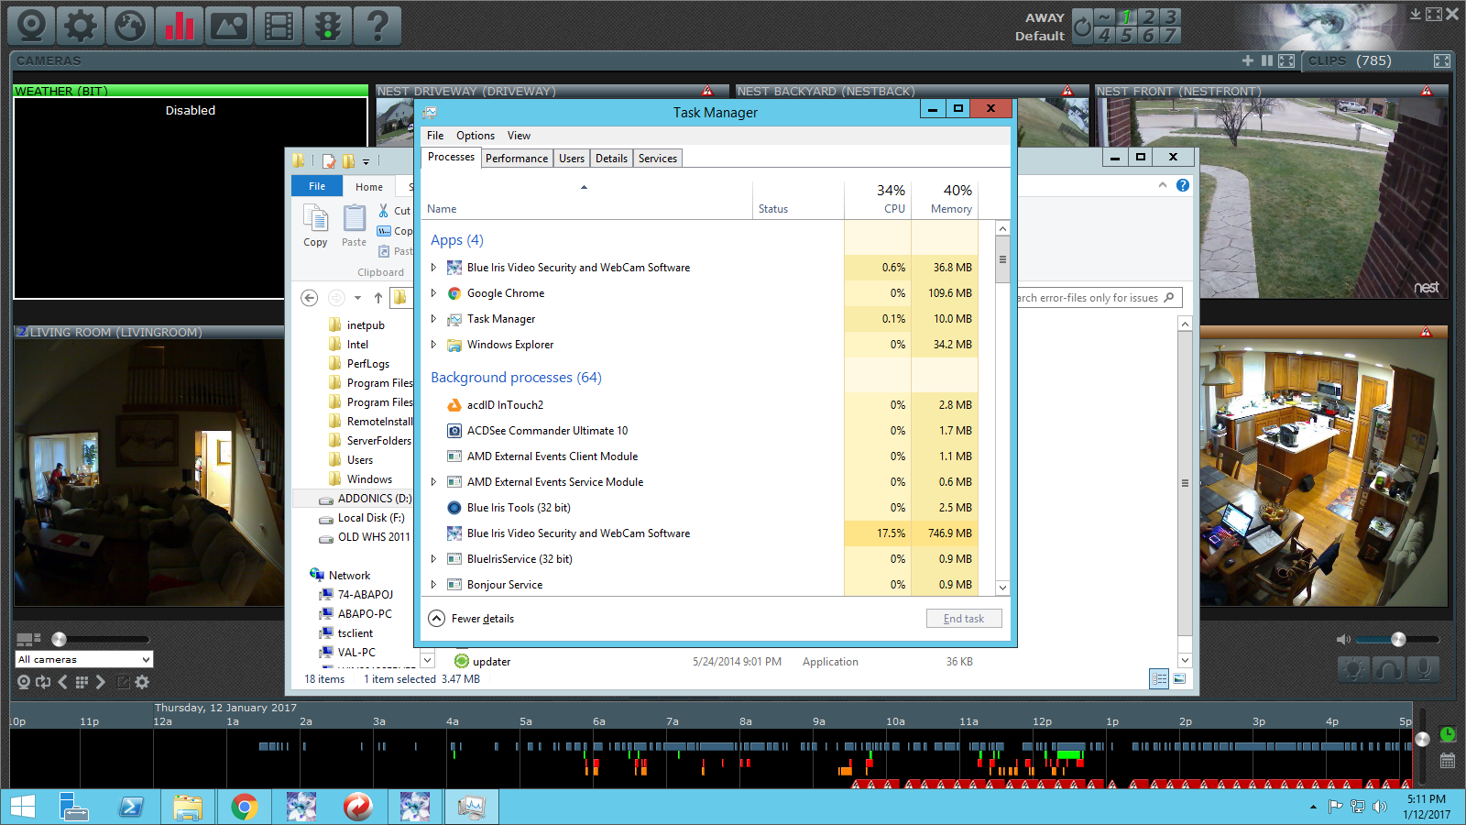
Task: Click the snapshot picture icon in toolbar
Action: point(229,26)
